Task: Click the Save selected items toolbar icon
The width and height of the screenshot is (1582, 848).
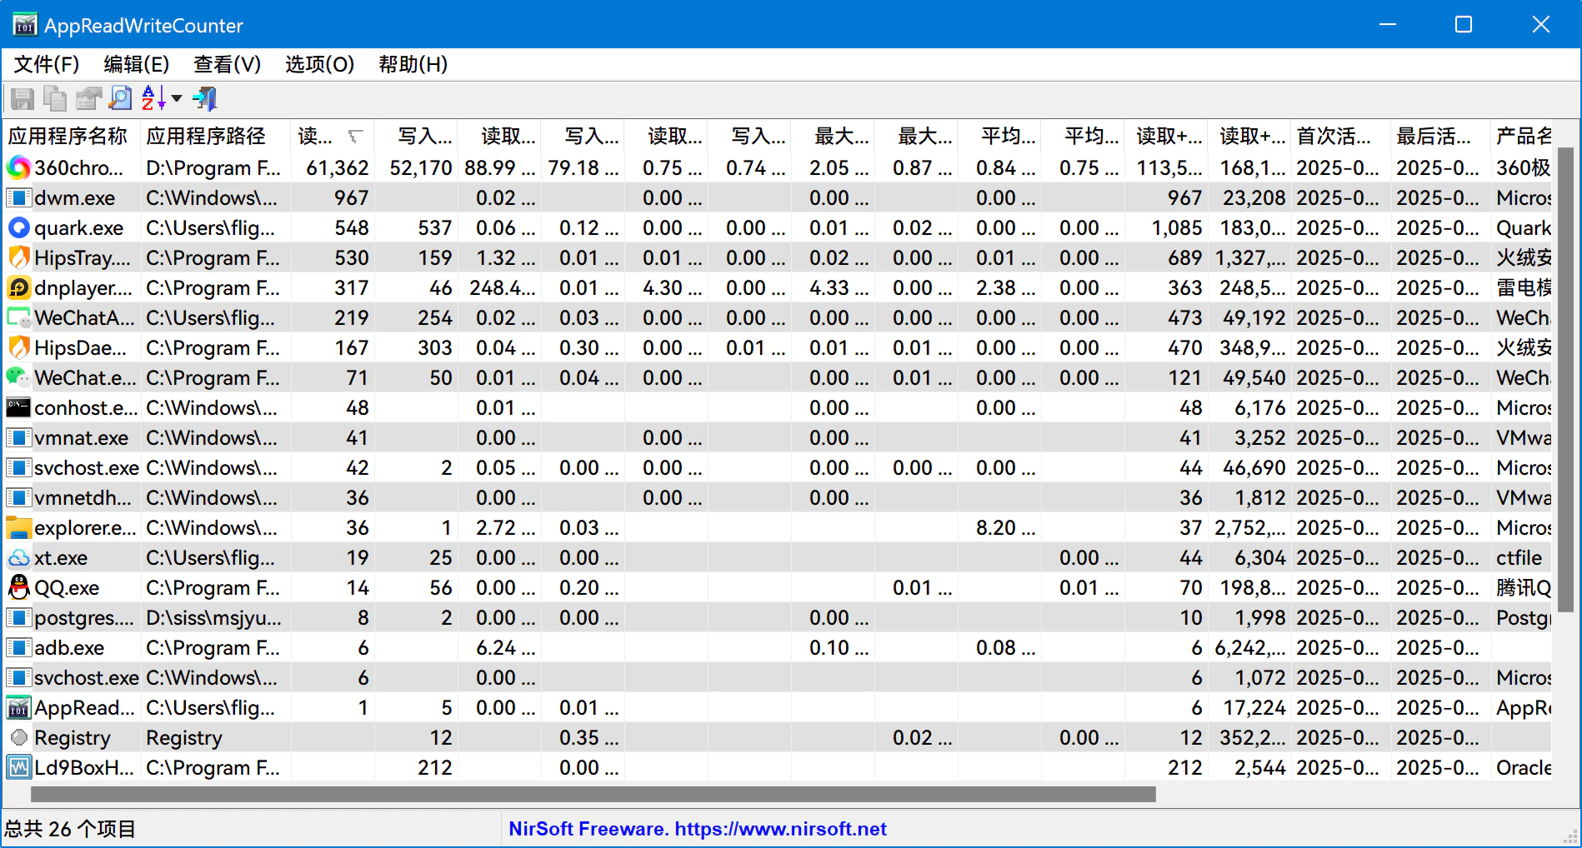Action: [x=23, y=99]
